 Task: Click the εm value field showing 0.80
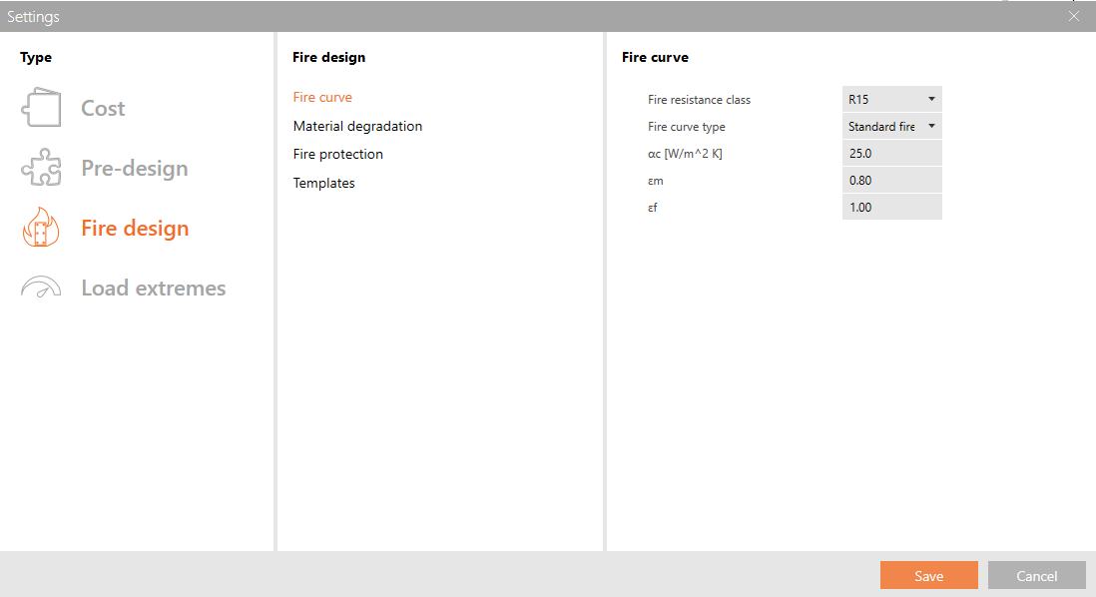click(891, 180)
